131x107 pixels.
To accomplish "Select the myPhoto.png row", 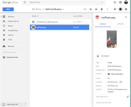I will [59, 27].
